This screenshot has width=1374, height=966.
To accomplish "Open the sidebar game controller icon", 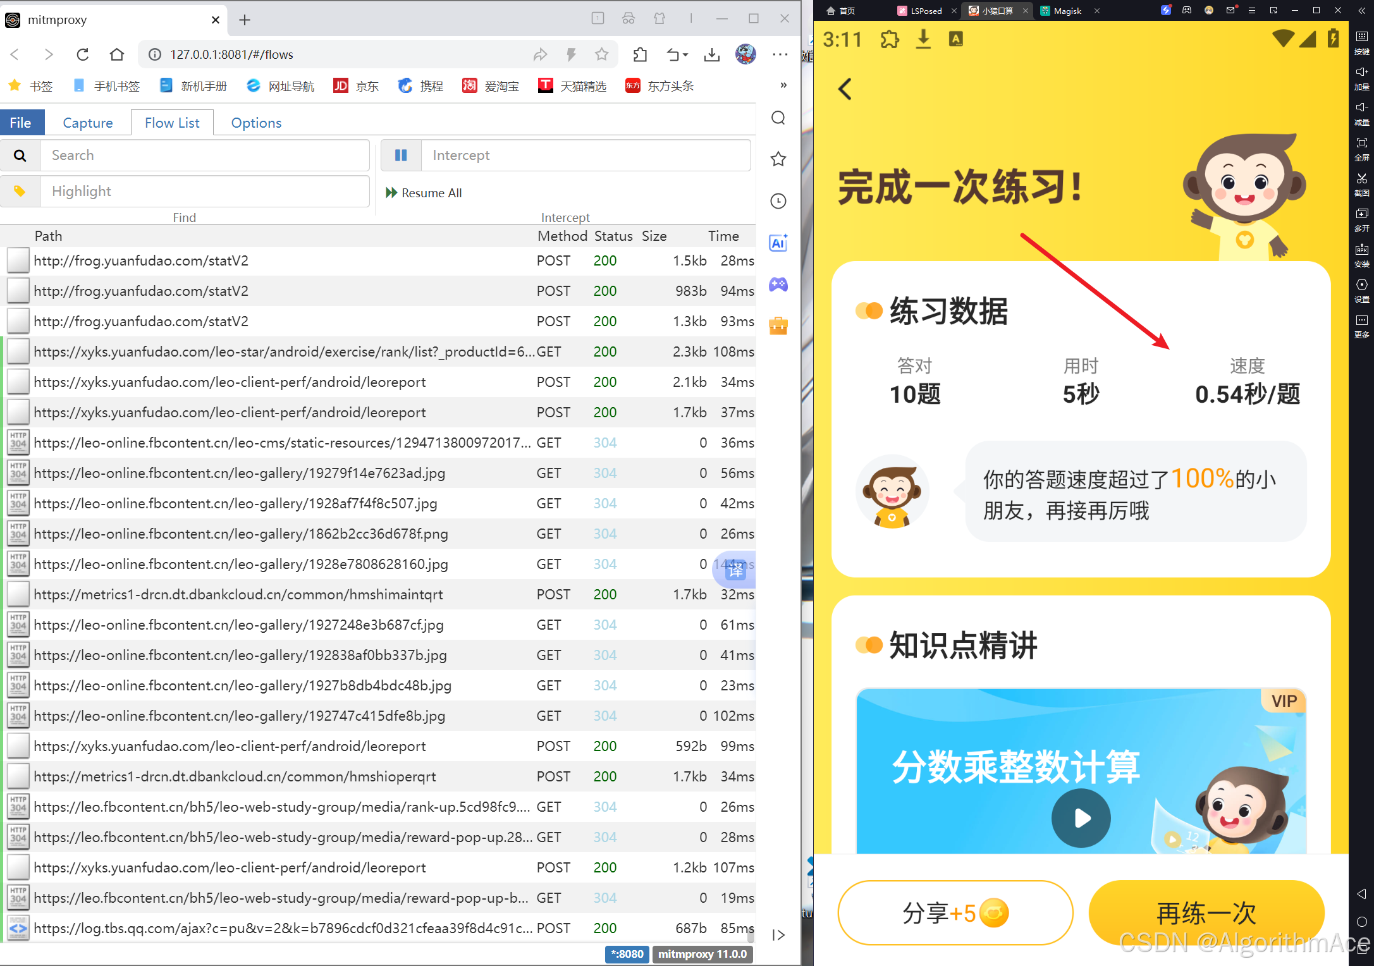I will (x=778, y=284).
